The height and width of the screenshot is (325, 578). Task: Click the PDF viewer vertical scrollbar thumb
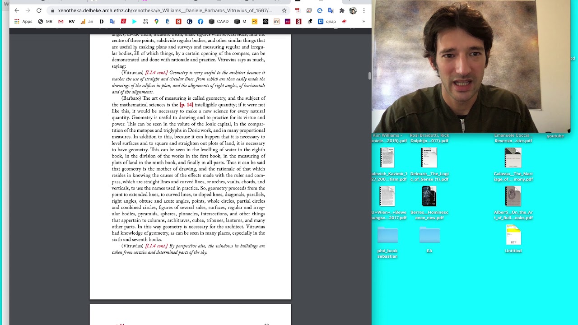point(369,75)
